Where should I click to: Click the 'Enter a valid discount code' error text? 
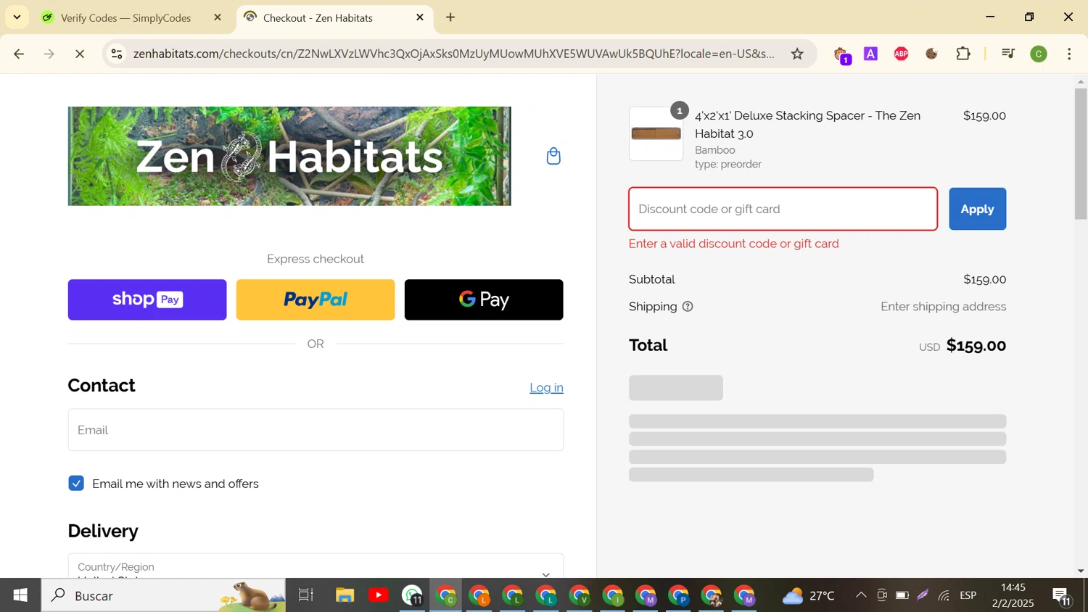734,244
